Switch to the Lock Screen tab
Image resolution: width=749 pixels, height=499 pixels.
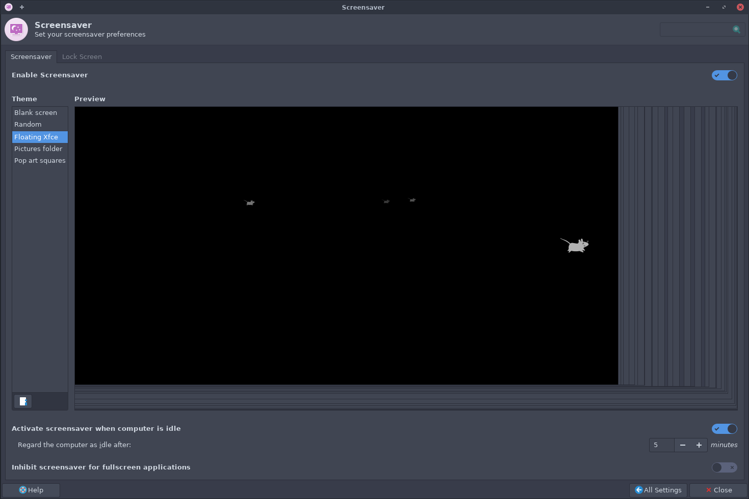pyautogui.click(x=82, y=57)
